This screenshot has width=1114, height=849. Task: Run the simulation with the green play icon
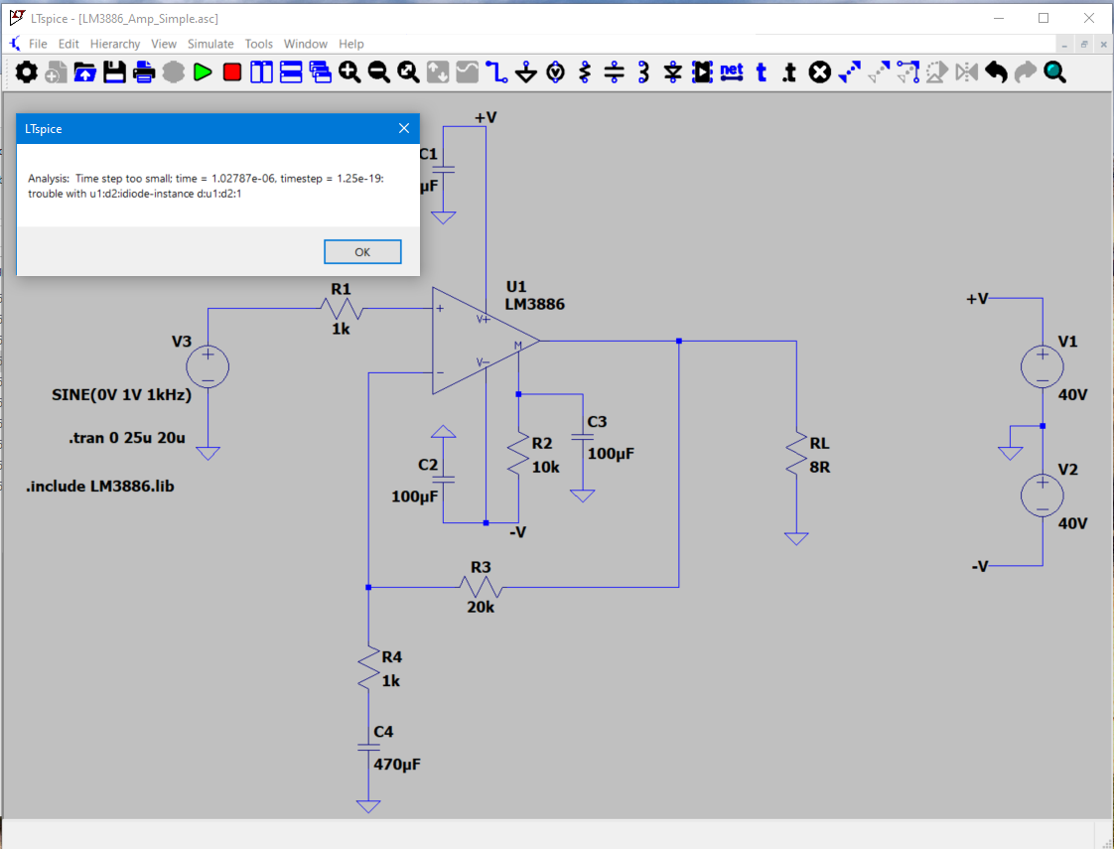(x=203, y=71)
